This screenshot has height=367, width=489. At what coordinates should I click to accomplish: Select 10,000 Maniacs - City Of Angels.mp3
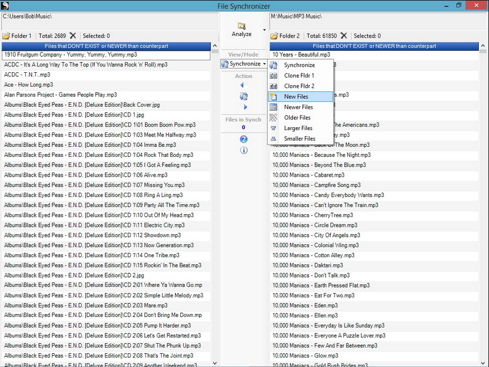[375, 235]
